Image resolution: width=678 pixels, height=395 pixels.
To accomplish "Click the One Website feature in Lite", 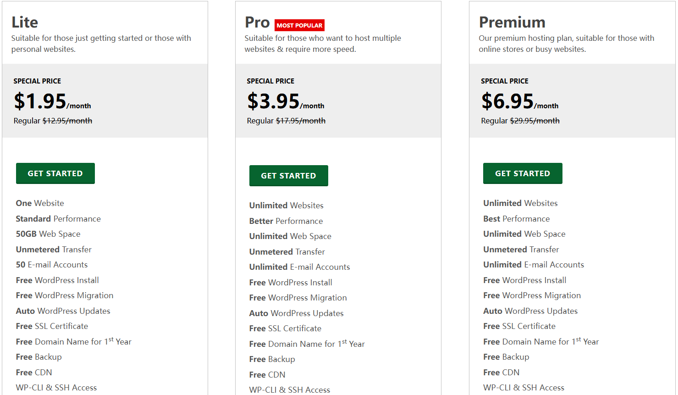I will [40, 203].
